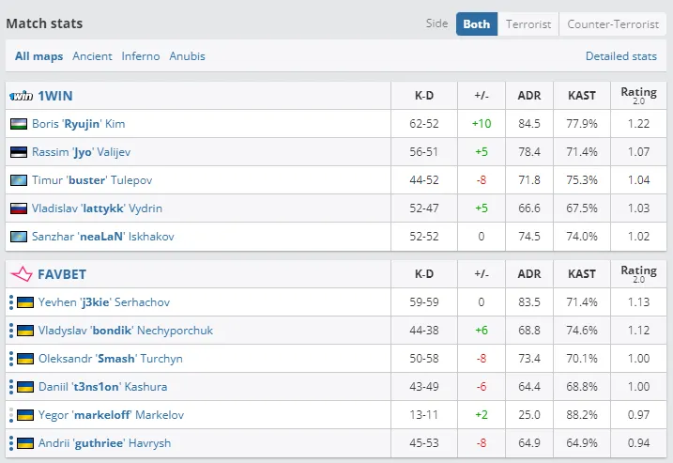Image resolution: width=673 pixels, height=463 pixels.
Task: Click the flag beside Rassim 'Jyo' Valijev
Action: click(19, 152)
